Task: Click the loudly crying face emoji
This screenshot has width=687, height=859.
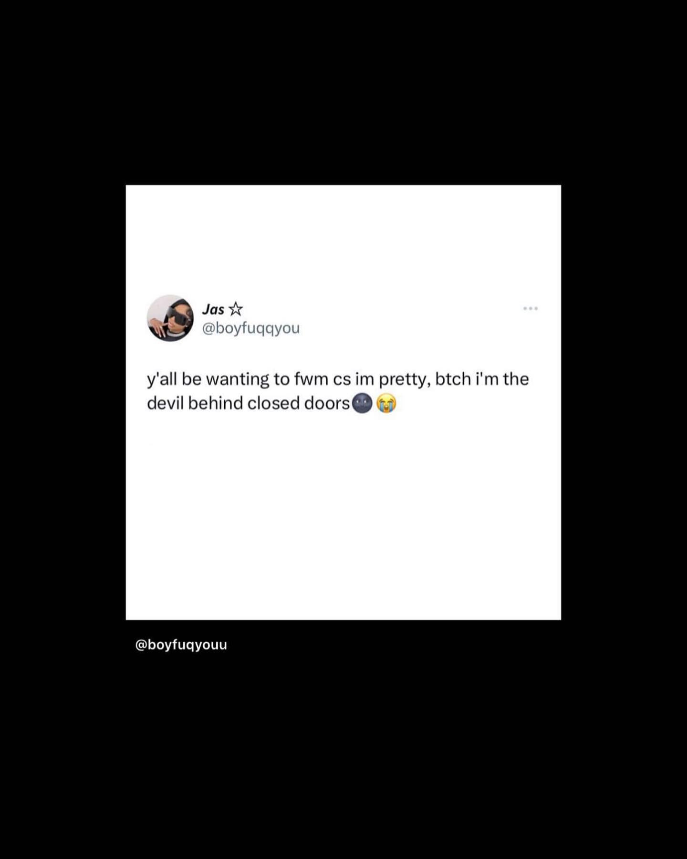Action: [x=386, y=403]
